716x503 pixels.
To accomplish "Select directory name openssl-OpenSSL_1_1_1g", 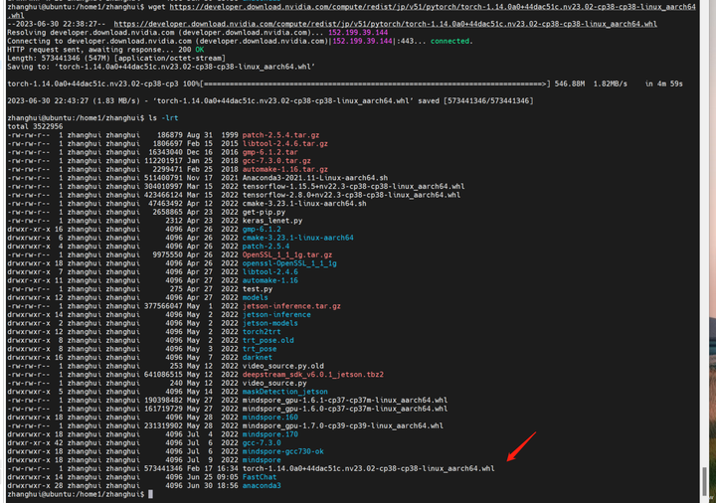I will pos(289,263).
